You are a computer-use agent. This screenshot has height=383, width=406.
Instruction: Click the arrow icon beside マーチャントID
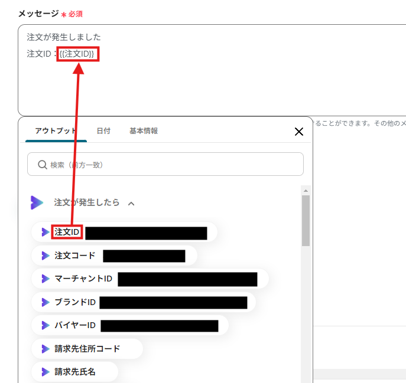coord(46,279)
